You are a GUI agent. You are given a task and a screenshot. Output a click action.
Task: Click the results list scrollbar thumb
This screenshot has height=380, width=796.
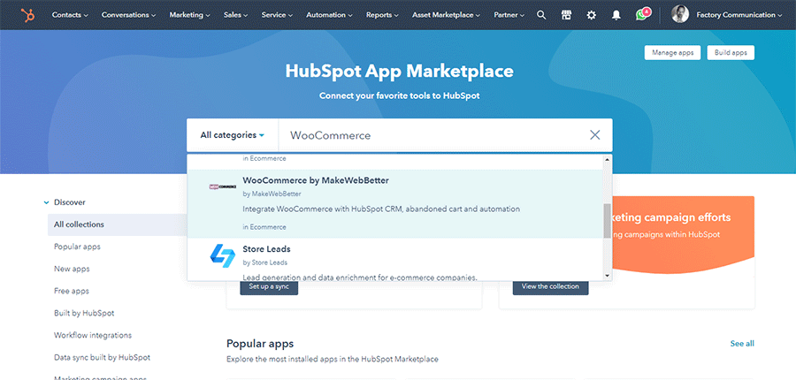pos(607,221)
